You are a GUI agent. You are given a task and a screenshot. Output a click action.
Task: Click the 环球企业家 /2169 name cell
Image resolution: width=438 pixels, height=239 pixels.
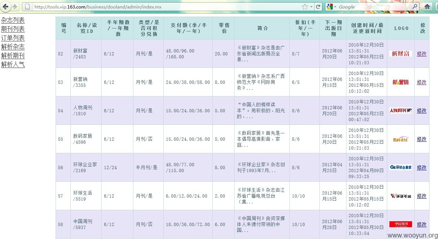pos(86,167)
